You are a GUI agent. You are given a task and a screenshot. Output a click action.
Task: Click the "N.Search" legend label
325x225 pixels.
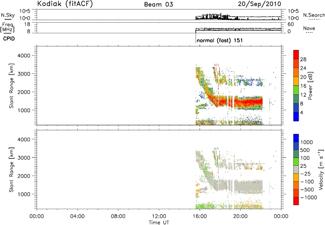[314, 15]
